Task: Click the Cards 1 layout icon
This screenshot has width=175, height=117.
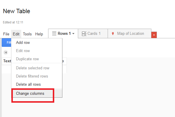Action: [x=84, y=34]
